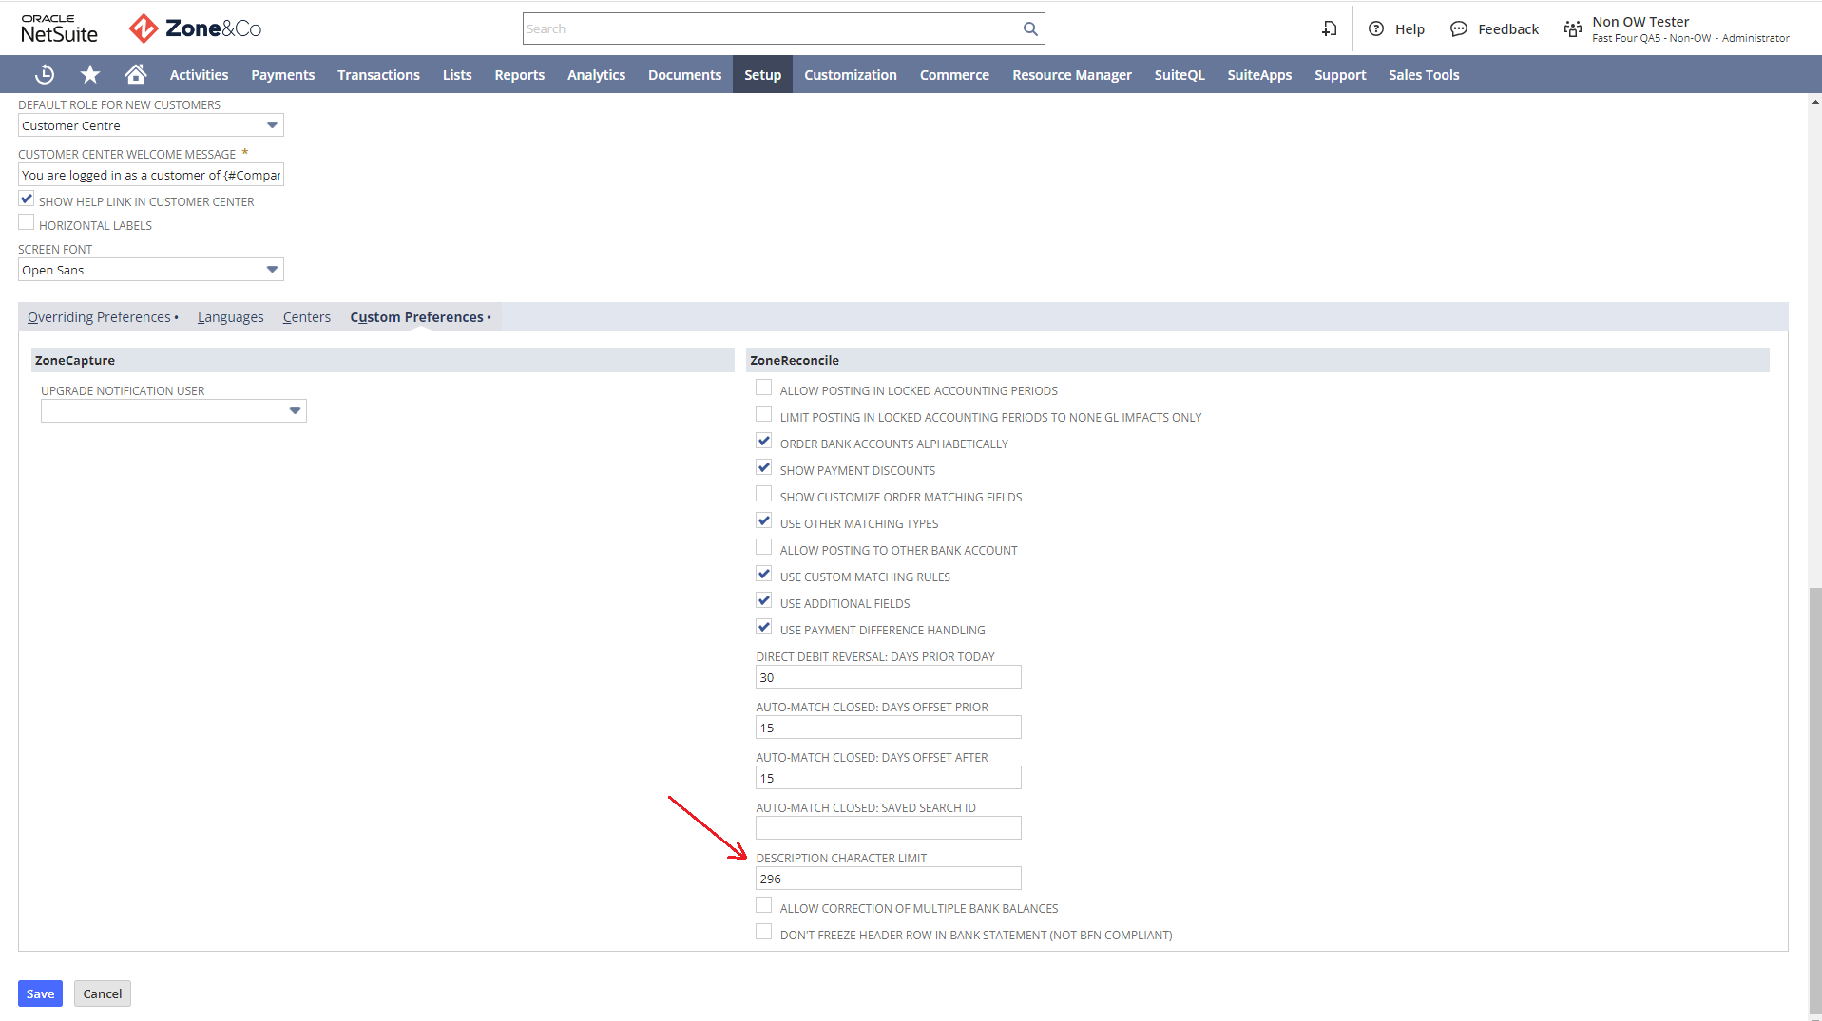Click the Help question mark icon
The width and height of the screenshot is (1822, 1021).
(x=1375, y=28)
